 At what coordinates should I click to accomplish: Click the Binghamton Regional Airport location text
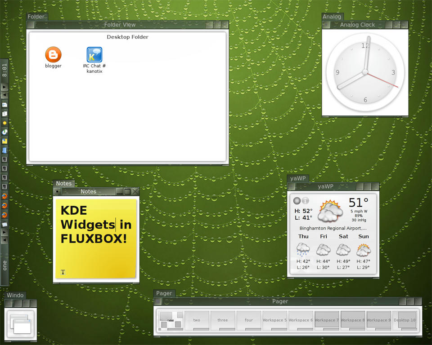[x=333, y=228]
